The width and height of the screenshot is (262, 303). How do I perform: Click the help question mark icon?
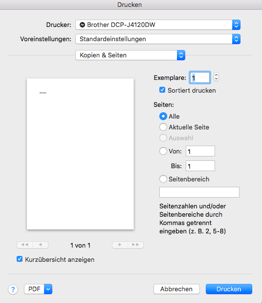click(13, 289)
